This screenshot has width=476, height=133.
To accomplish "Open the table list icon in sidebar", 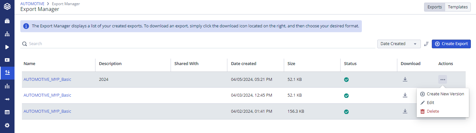I will 7,112.
